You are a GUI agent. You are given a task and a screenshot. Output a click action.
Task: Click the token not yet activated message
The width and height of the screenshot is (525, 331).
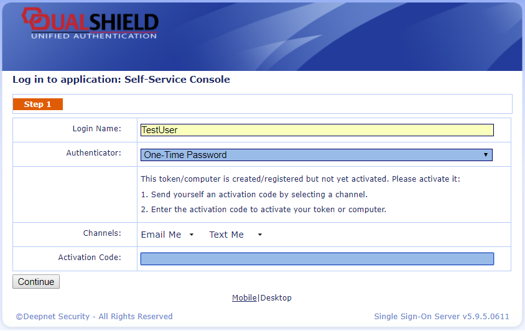coord(300,179)
